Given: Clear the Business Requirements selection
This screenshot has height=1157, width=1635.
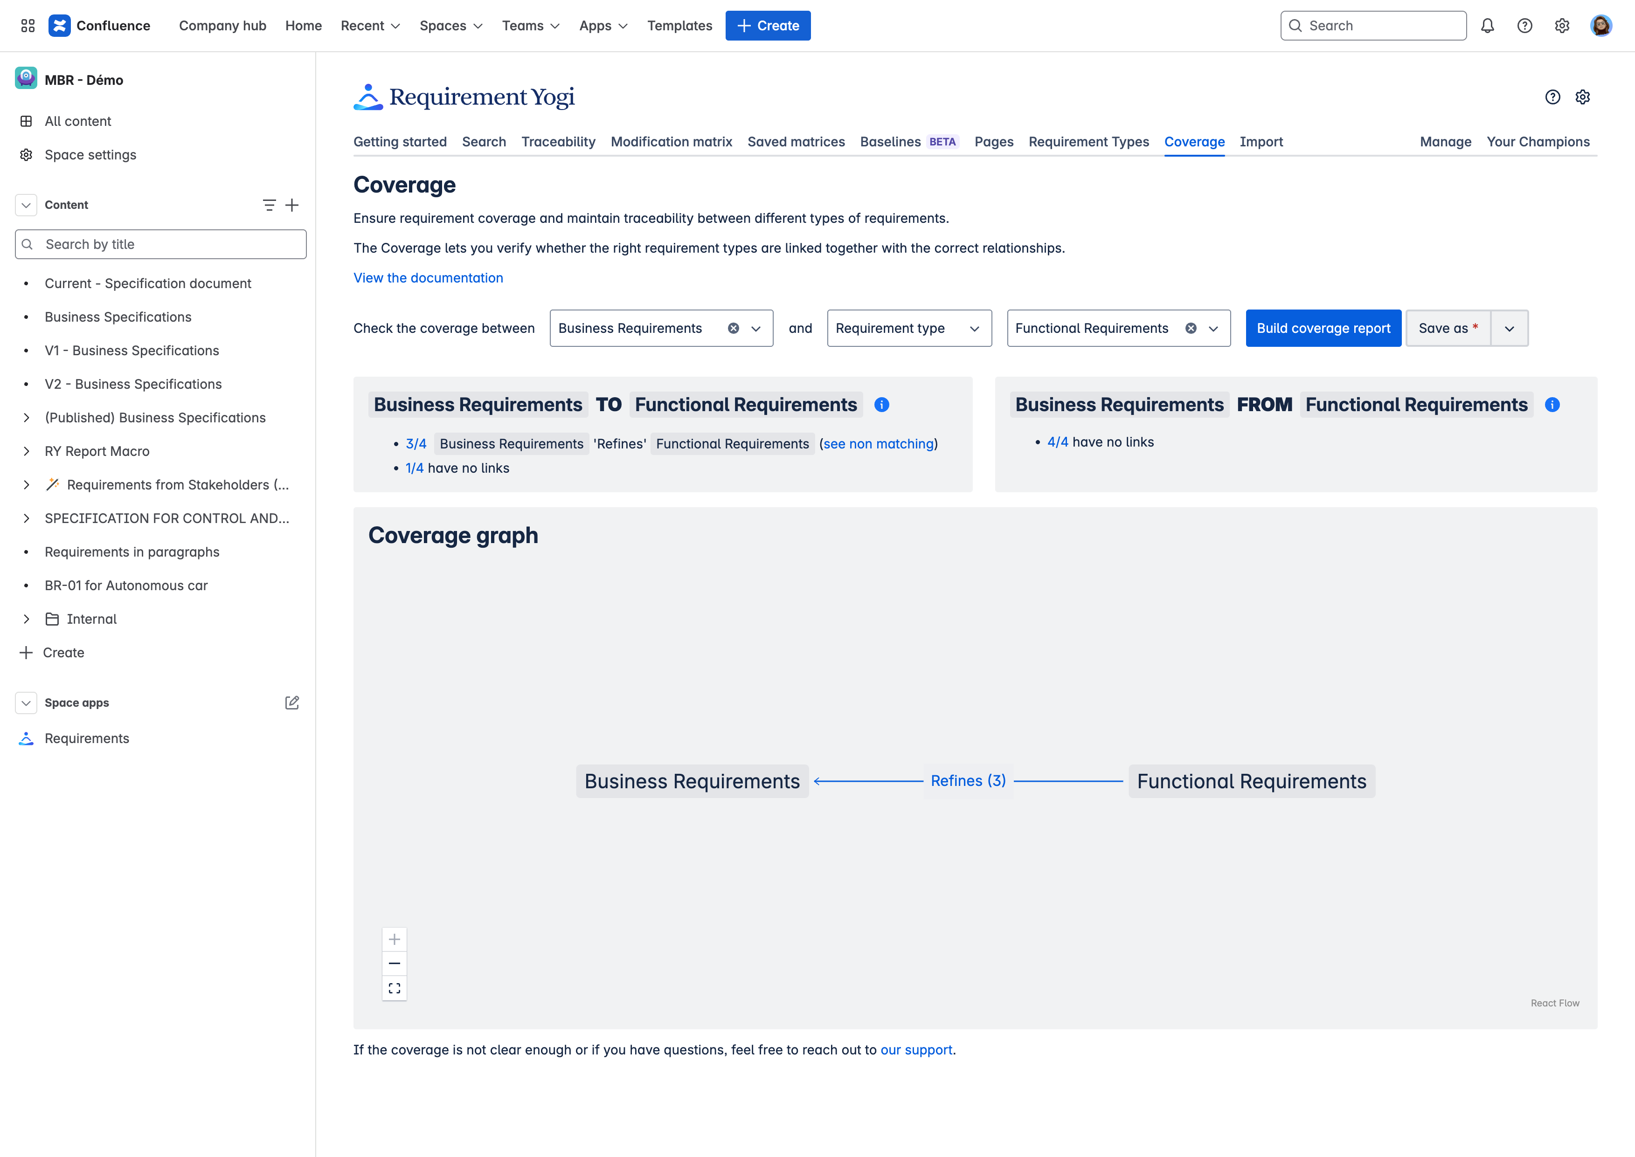Looking at the screenshot, I should tap(733, 329).
